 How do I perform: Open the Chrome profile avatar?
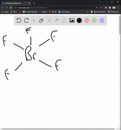pyautogui.click(x=114, y=8)
